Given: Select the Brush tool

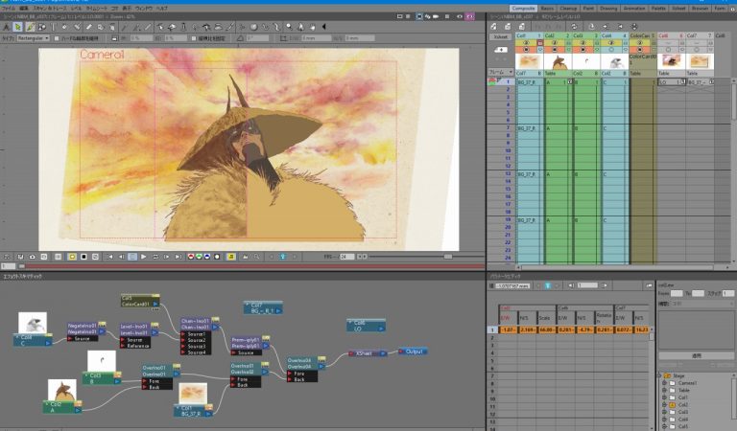Looking at the screenshot, I should 30,27.
